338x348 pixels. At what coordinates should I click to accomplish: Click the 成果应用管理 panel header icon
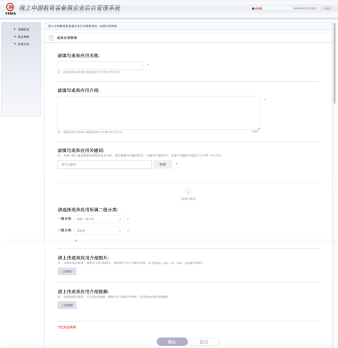point(51,38)
